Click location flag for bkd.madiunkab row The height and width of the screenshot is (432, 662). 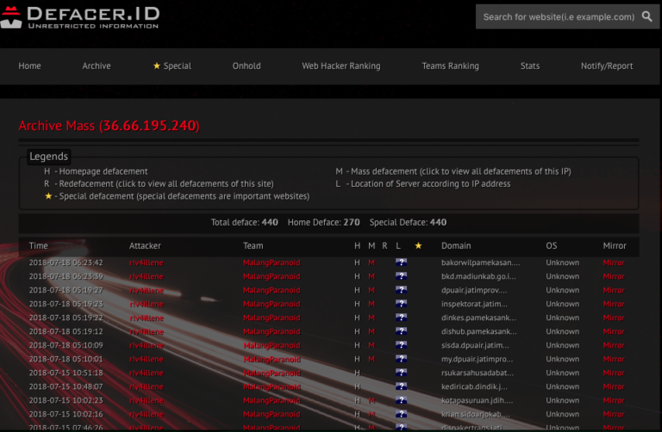(x=401, y=276)
